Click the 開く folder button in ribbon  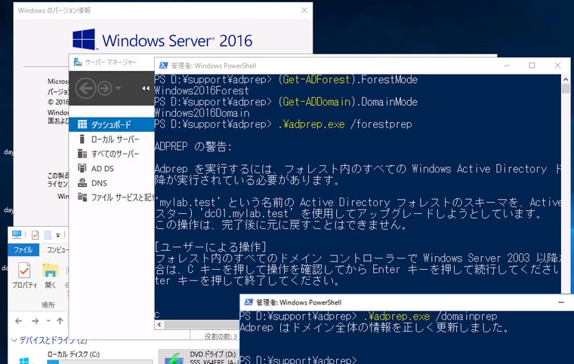51,275
